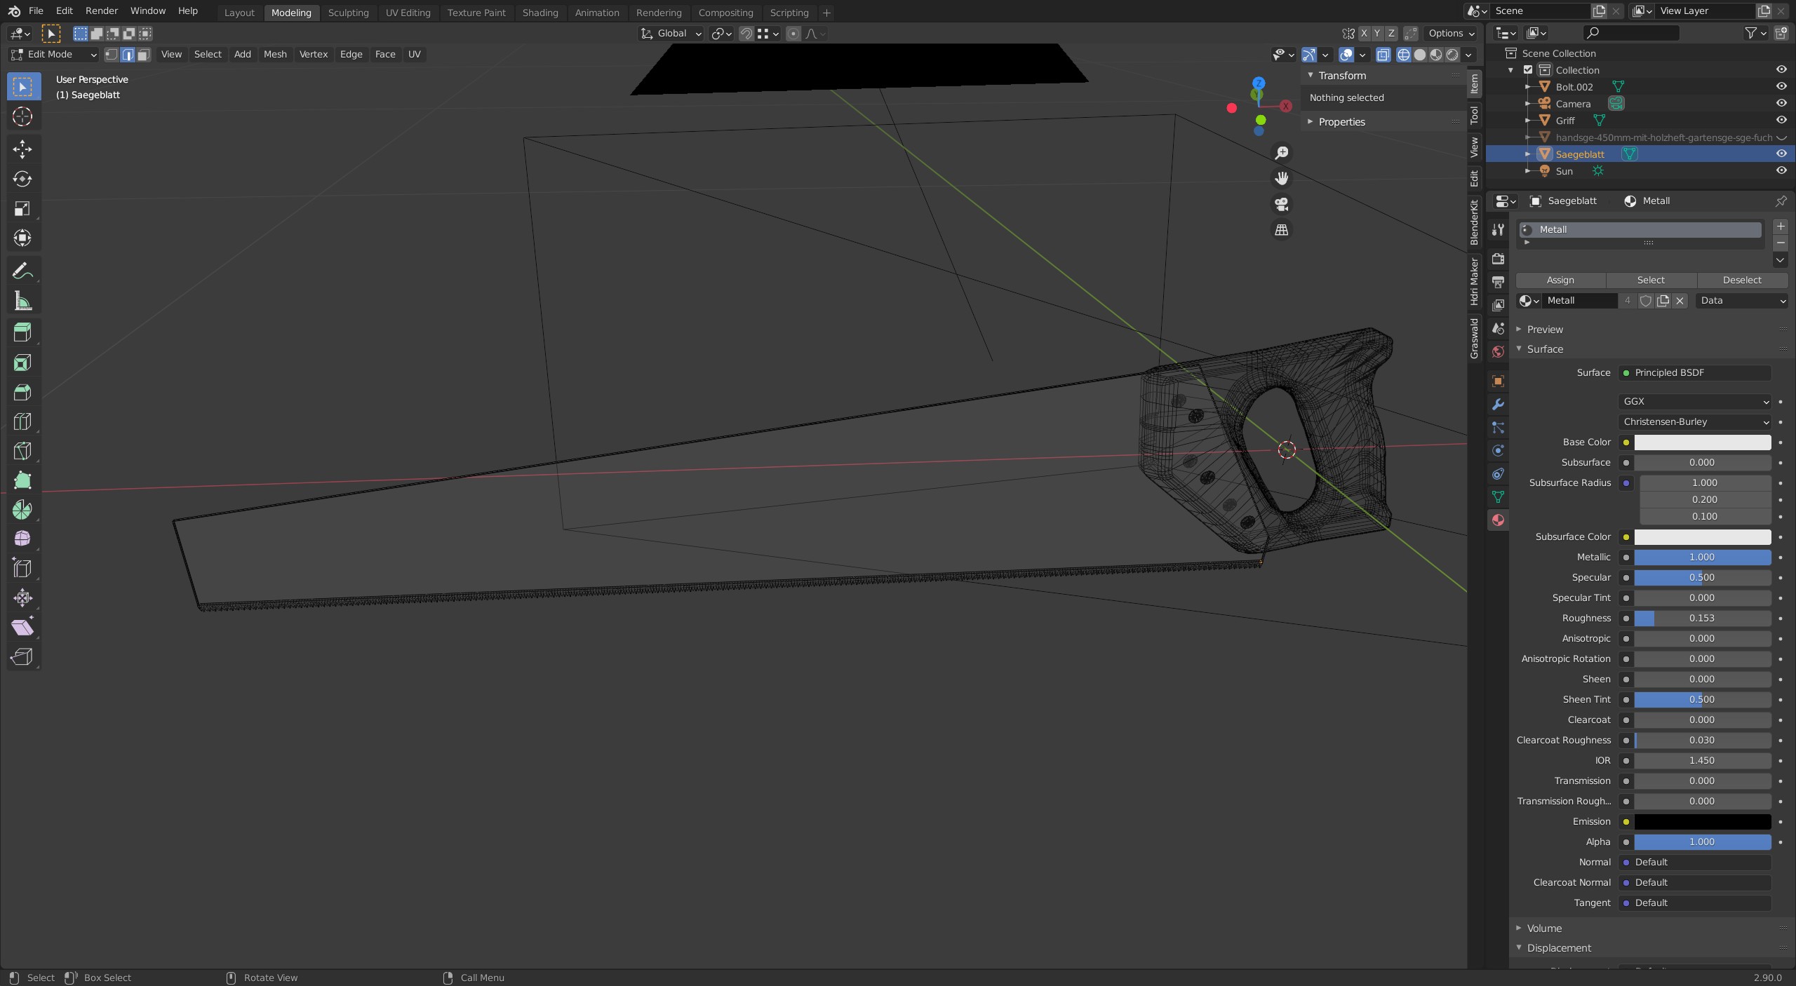Uncheck the Collection visibility checkbox

[1528, 70]
